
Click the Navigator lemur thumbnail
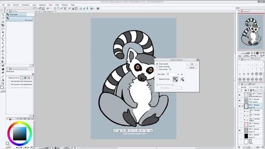pyautogui.click(x=251, y=31)
